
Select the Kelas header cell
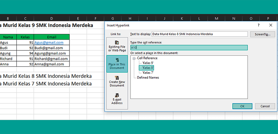tap(25, 37)
